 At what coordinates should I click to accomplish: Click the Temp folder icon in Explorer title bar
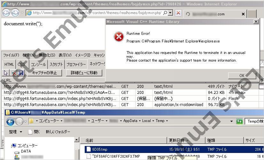[x=8, y=112]
